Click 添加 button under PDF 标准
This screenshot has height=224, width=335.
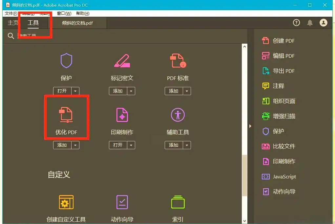coord(174,91)
